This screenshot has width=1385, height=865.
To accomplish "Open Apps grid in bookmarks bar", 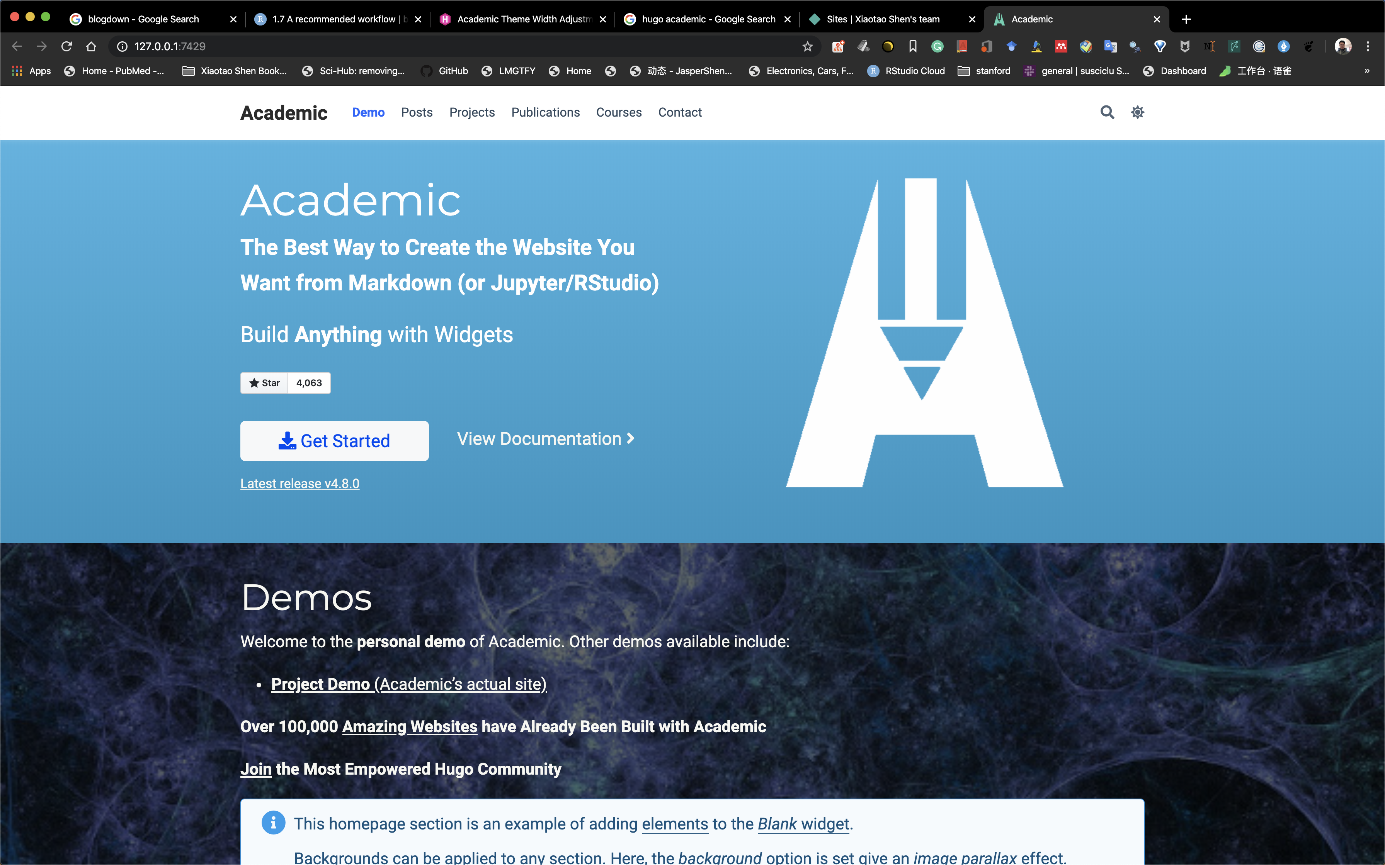I will pyautogui.click(x=31, y=71).
